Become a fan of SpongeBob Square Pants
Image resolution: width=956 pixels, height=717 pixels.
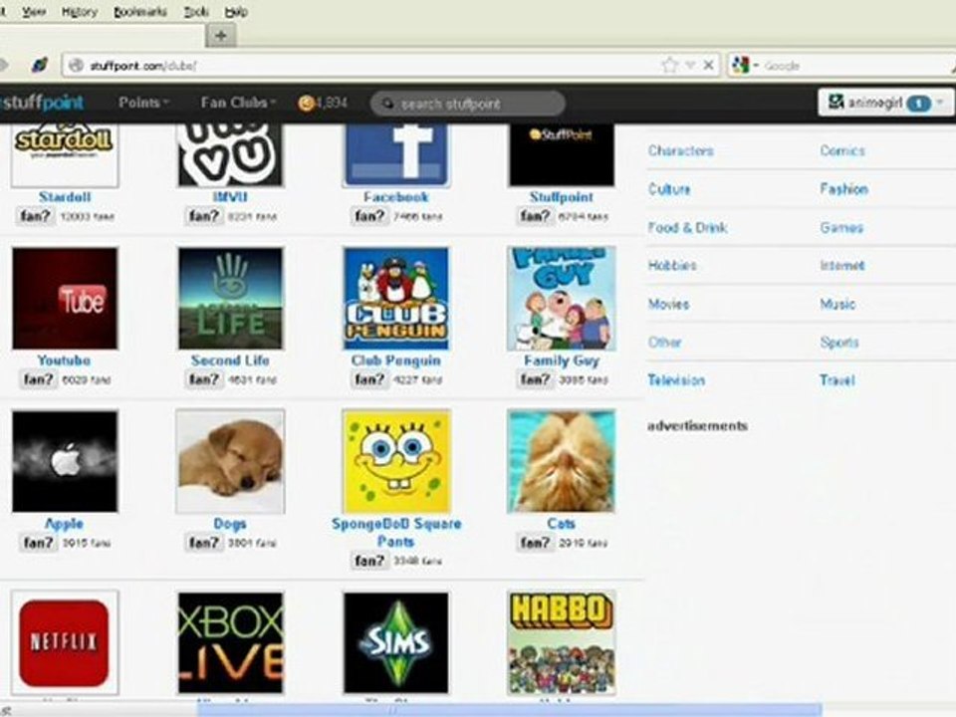[370, 561]
